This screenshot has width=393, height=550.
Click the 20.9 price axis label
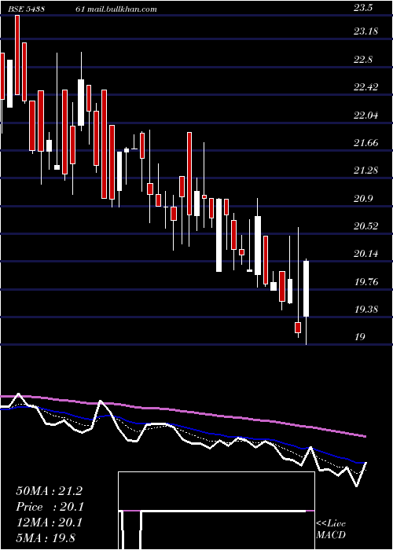pos(365,198)
